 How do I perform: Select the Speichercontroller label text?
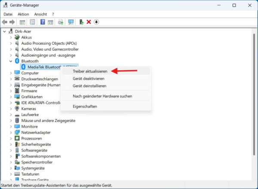pos(37,162)
